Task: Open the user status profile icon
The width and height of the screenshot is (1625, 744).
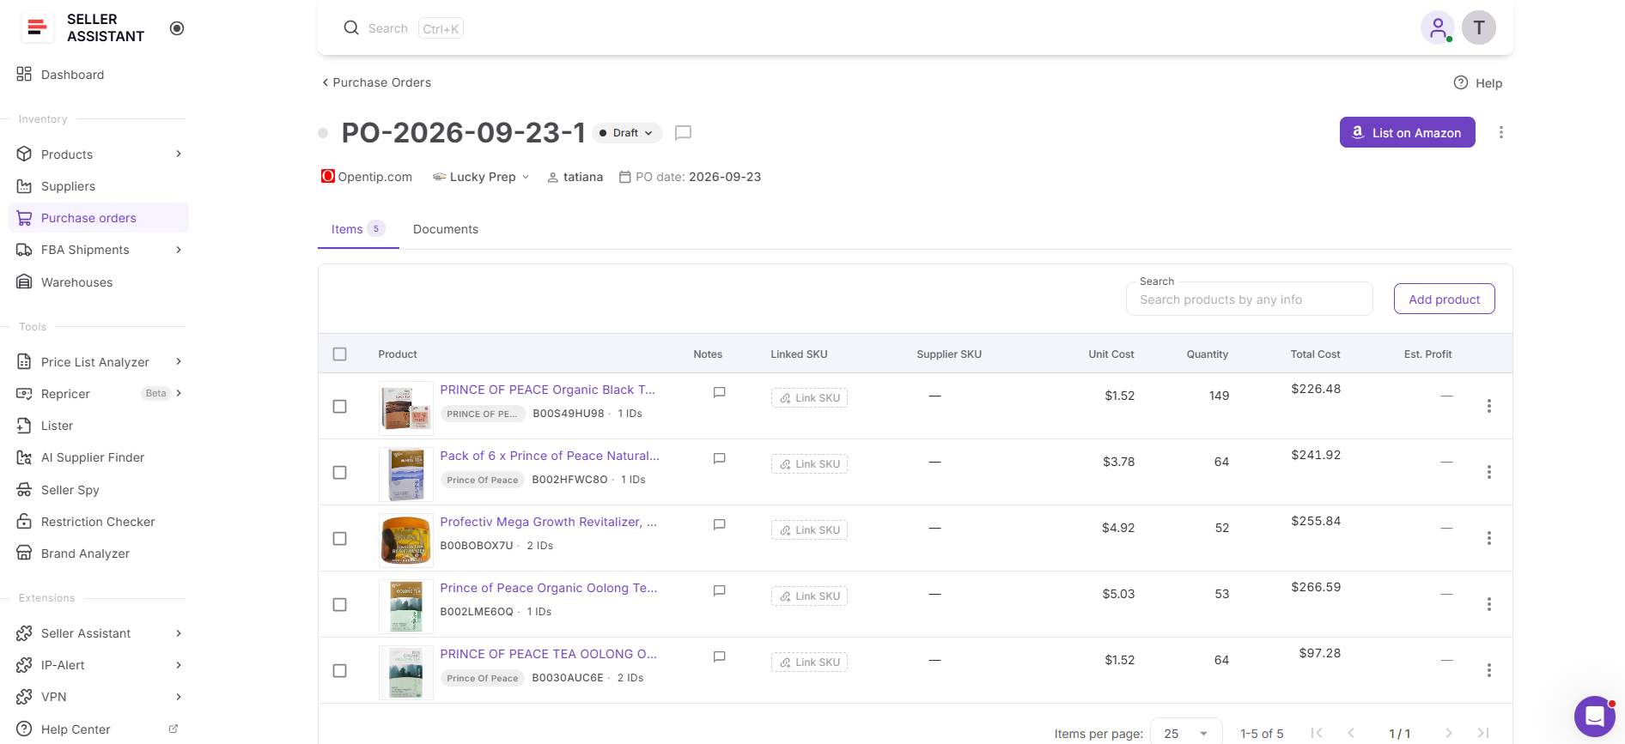Action: (1438, 27)
